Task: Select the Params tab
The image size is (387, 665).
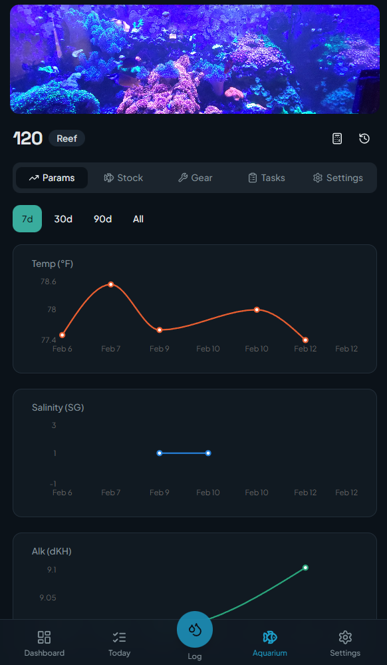Action: click(x=52, y=178)
